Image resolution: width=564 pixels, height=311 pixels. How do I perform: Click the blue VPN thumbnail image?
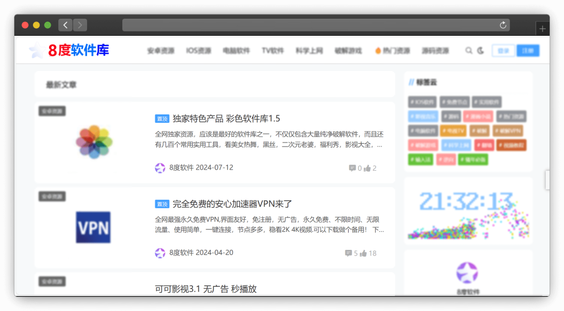[x=93, y=227]
